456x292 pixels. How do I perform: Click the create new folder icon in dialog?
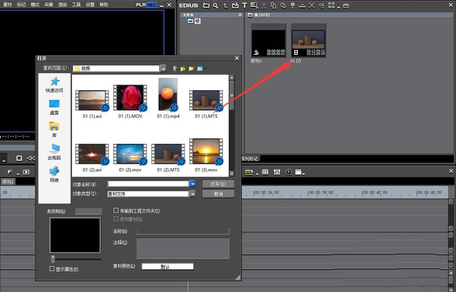tap(192, 68)
